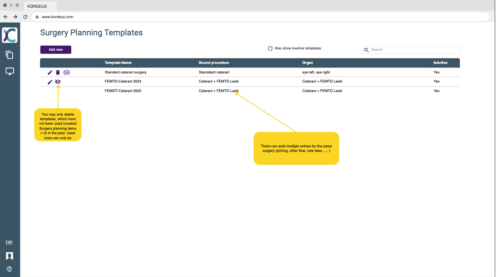496x277 pixels.
Task: Enable 'Also show inactive templates' checkbox
Action: (270, 49)
